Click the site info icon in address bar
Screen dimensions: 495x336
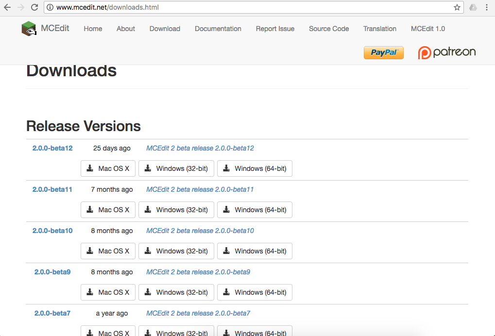click(50, 7)
